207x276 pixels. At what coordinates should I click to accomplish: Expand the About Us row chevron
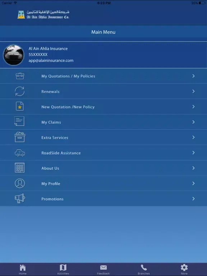[x=193, y=168]
